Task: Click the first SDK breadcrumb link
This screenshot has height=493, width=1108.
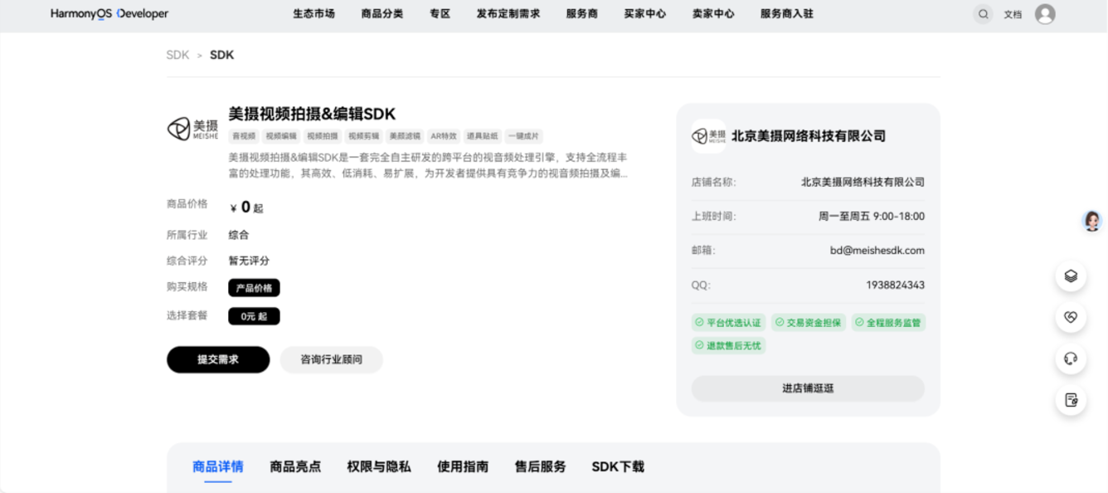Action: (x=177, y=55)
